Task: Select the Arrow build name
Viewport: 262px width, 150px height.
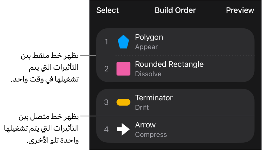Action: pyautogui.click(x=145, y=125)
